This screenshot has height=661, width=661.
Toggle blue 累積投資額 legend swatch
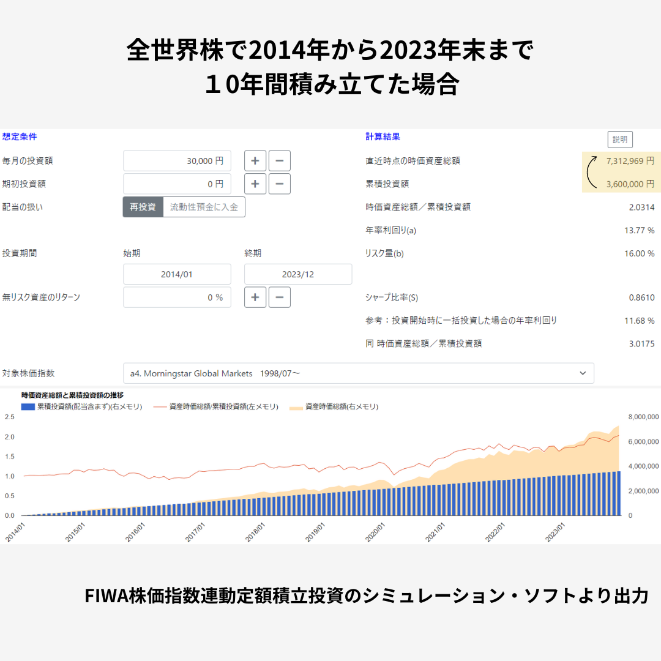point(28,406)
